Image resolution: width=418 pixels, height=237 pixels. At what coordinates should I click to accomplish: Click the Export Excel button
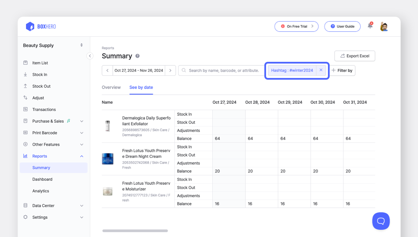(354, 56)
